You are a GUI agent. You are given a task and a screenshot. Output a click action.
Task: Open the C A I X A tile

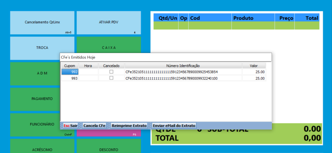(108, 45)
